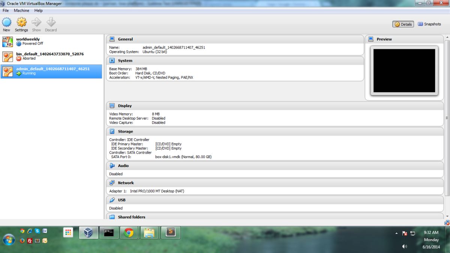Click the volume speaker tray icon

pos(405,246)
